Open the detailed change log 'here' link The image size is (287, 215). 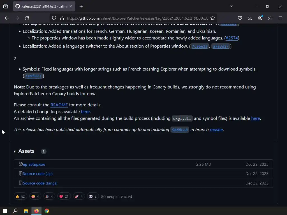pos(85,112)
